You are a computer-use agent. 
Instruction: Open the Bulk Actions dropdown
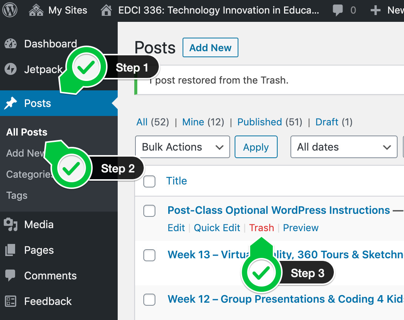tap(183, 147)
